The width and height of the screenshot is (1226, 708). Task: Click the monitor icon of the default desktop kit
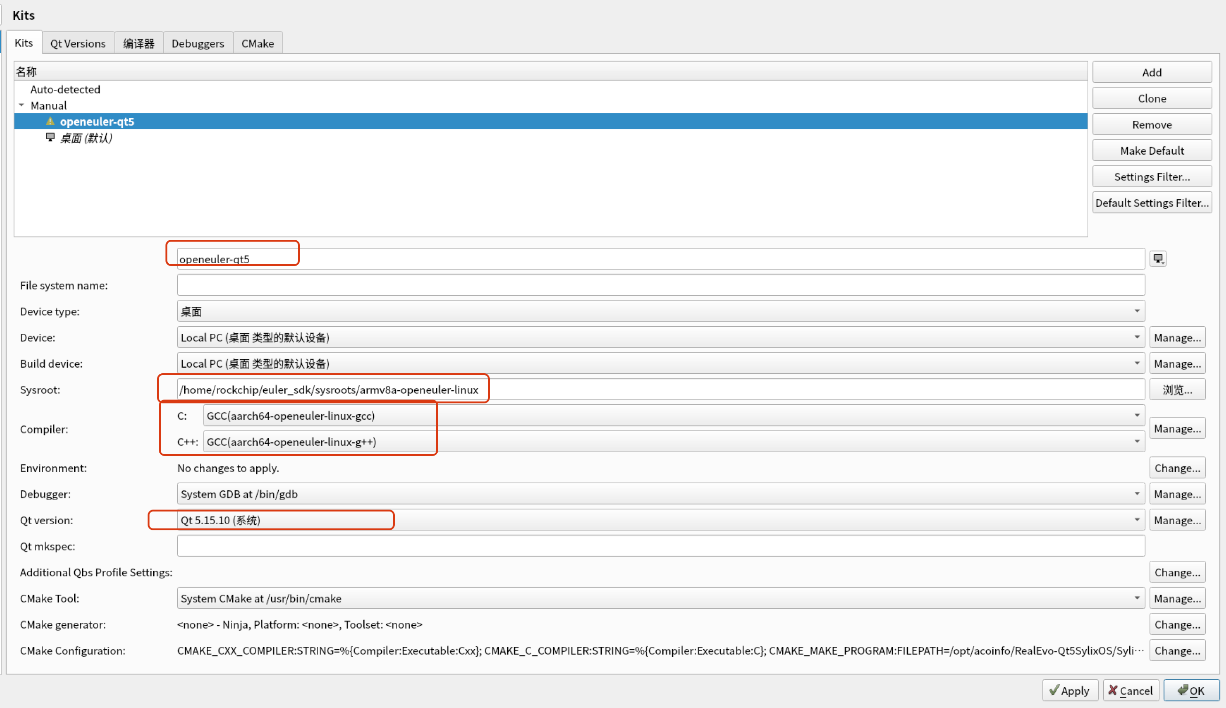point(50,138)
